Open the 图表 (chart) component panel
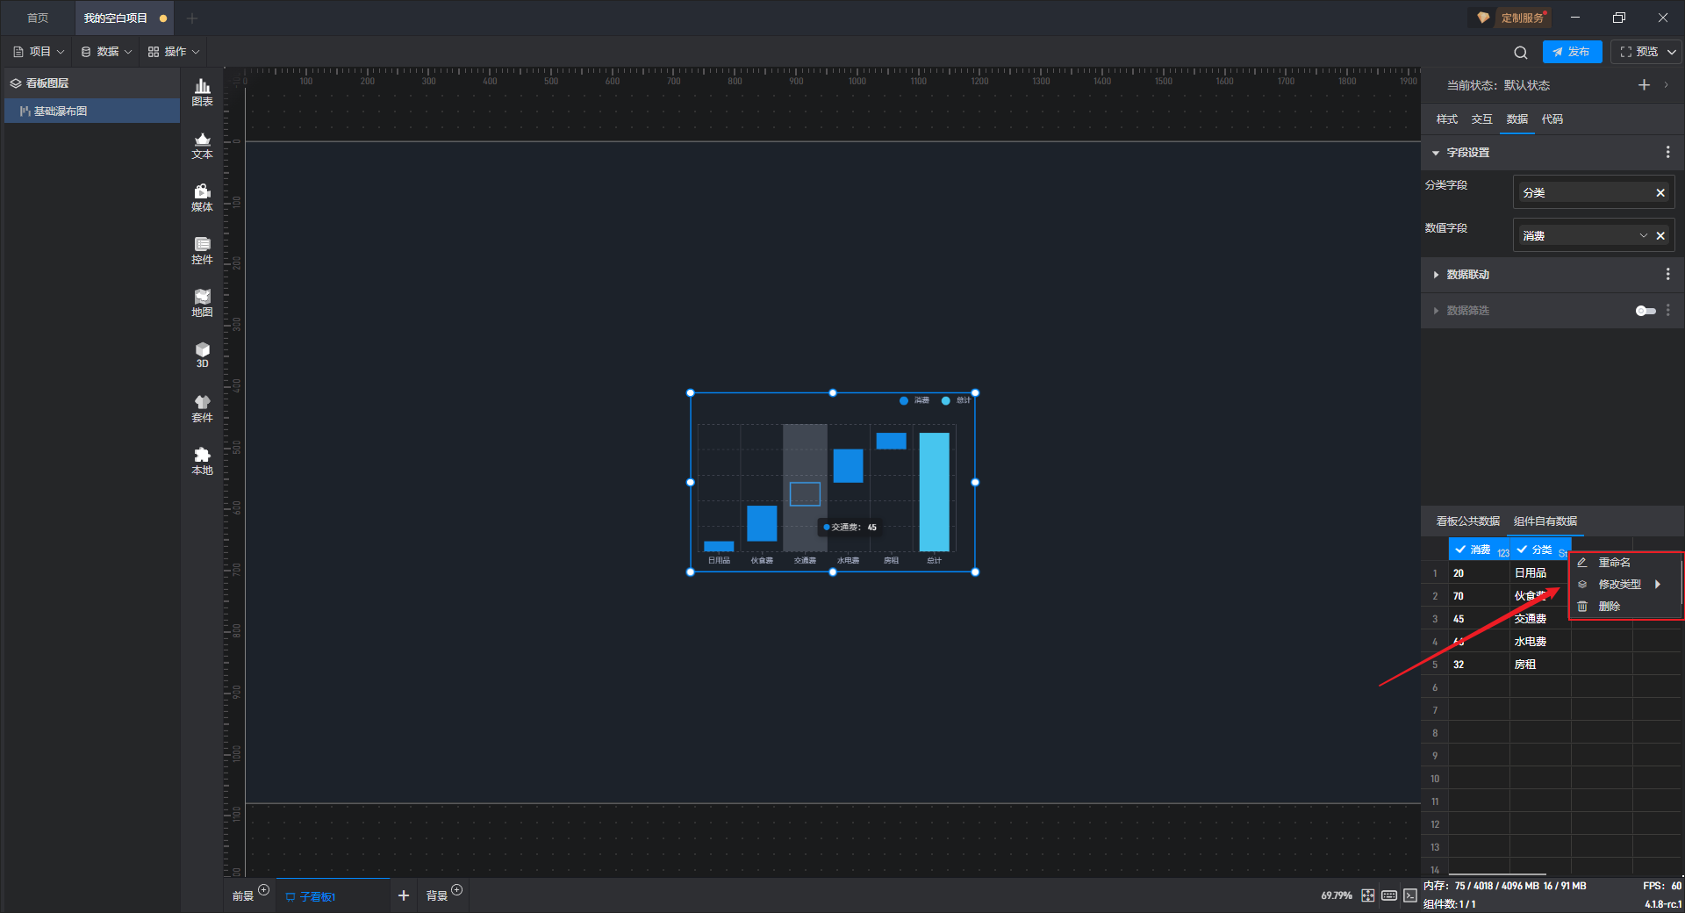This screenshot has height=913, width=1685. (202, 92)
